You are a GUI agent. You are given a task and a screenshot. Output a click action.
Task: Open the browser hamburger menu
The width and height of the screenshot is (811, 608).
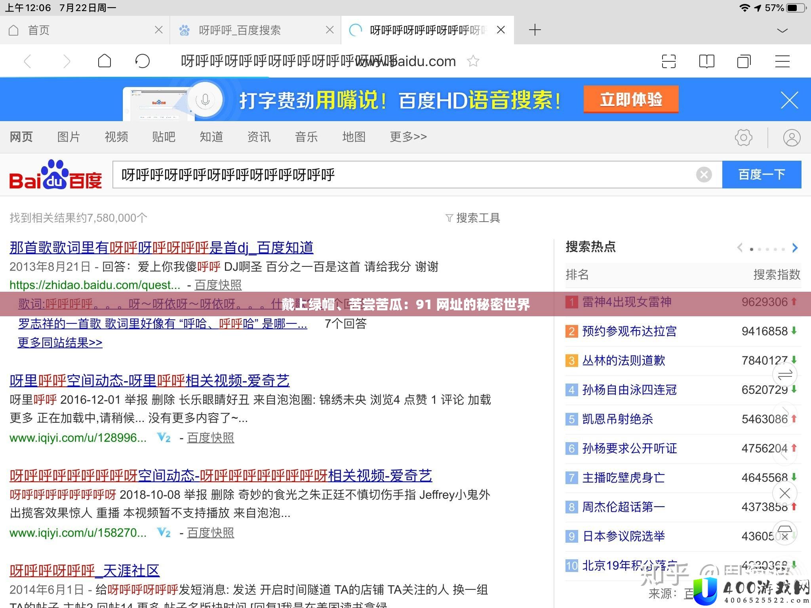point(782,61)
